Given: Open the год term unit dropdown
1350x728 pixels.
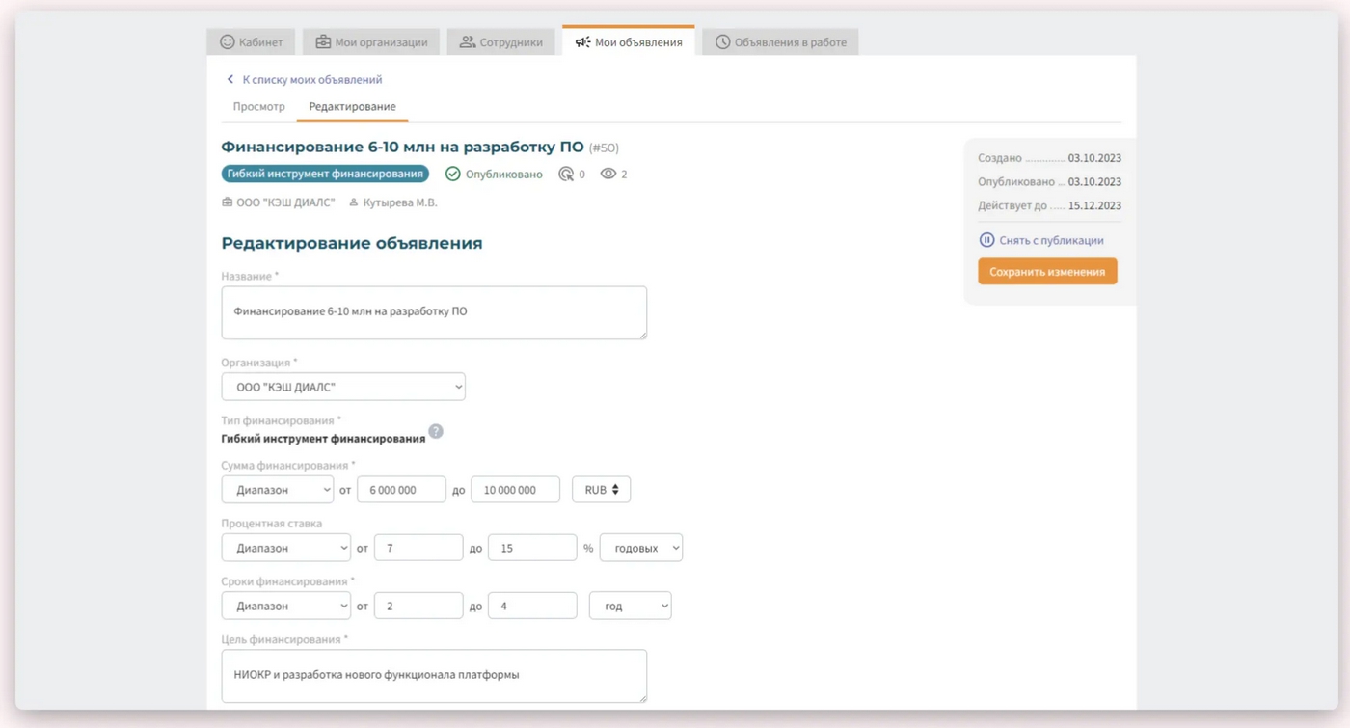Looking at the screenshot, I should pos(630,606).
